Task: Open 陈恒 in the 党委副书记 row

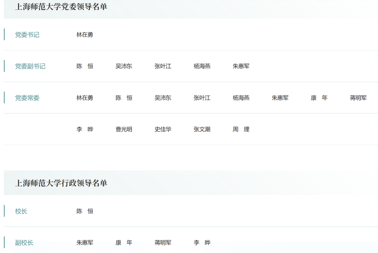Action: point(84,66)
